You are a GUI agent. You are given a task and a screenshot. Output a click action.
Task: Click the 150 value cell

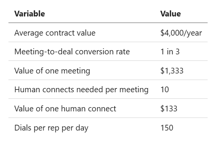[167, 128]
